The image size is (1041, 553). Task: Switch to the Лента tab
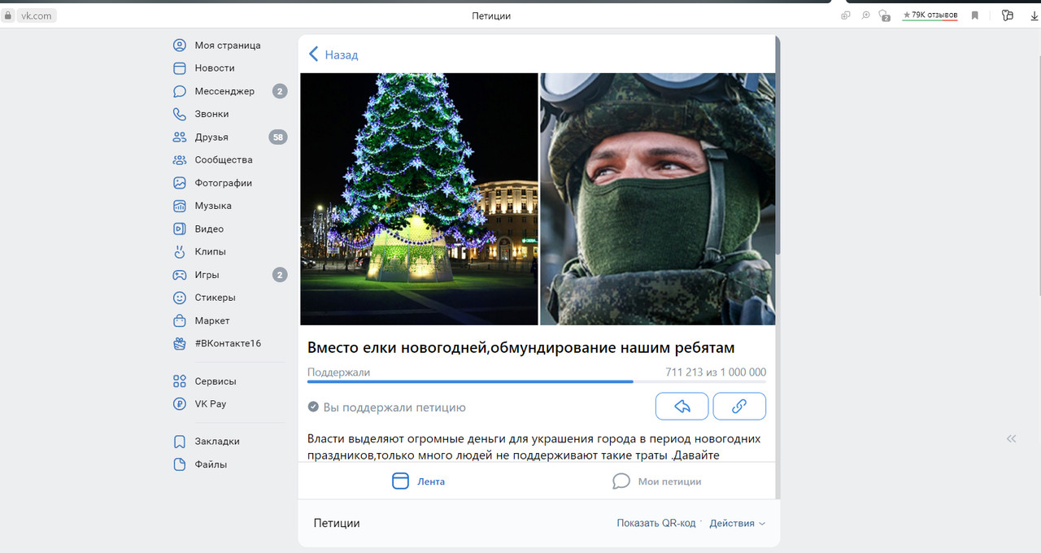click(418, 481)
